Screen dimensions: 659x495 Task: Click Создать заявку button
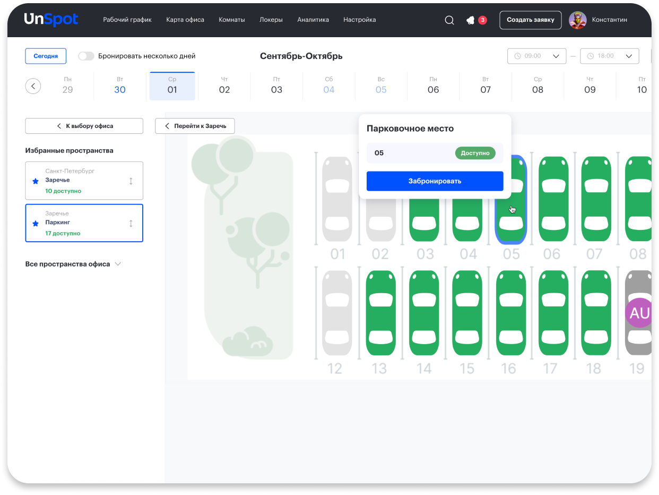[x=530, y=20]
